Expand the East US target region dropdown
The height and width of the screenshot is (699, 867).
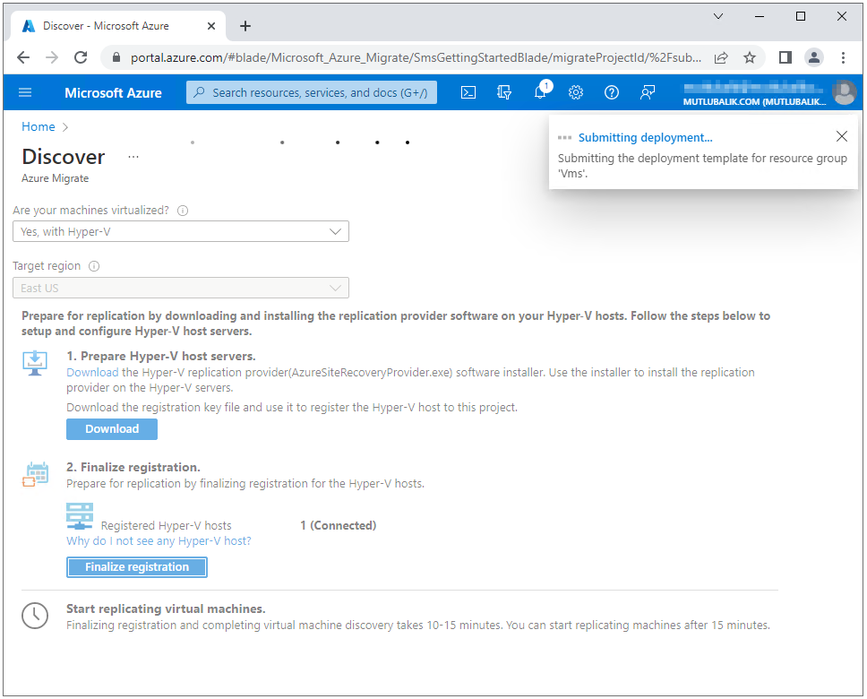coord(181,288)
